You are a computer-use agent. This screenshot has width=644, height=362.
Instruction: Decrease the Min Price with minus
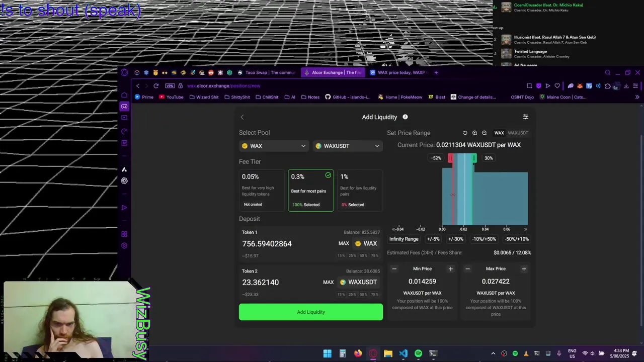coord(394,269)
